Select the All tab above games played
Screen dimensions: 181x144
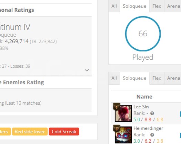(114, 6)
